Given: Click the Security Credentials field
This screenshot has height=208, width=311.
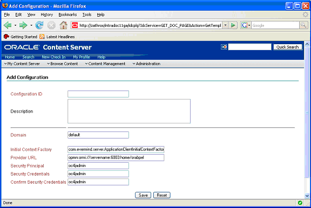Looking at the screenshot, I should coord(98,174).
